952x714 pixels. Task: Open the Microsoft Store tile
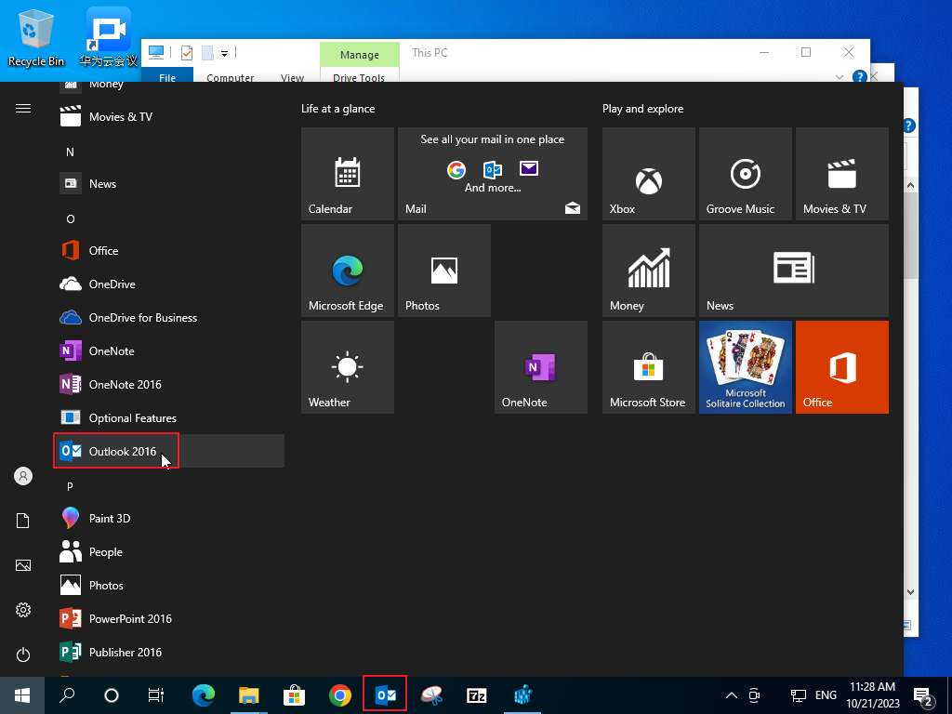[x=648, y=367]
